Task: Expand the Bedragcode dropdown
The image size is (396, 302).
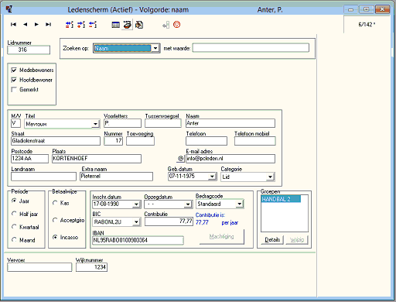Action: click(240, 204)
